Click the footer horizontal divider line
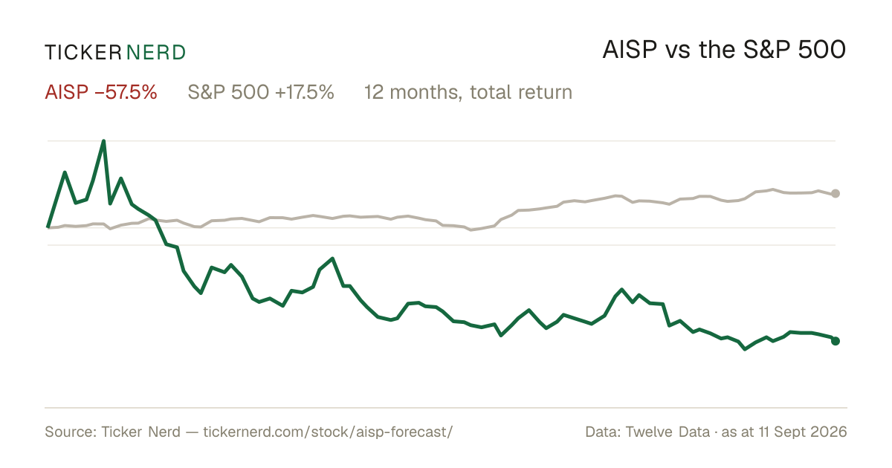This screenshot has height=468, width=892. point(446,408)
